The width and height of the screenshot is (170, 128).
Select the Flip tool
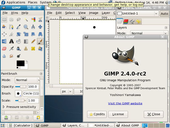[4, 42]
